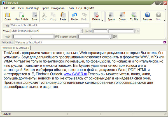Undo the last action via toolbar
Screen dimensions: 168x117
point(74,16)
